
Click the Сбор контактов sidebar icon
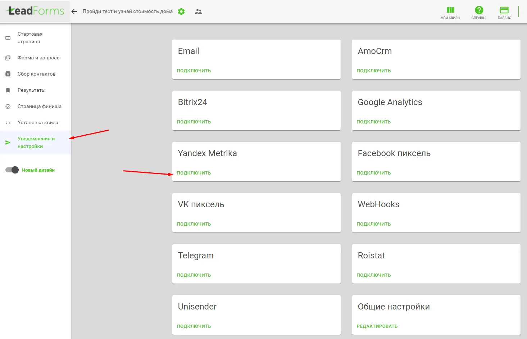(8, 74)
